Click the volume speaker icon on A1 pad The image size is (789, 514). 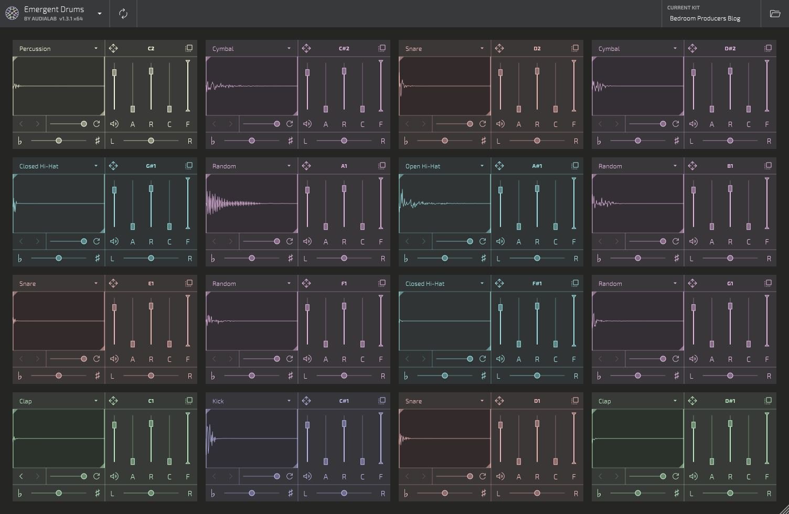click(x=307, y=241)
